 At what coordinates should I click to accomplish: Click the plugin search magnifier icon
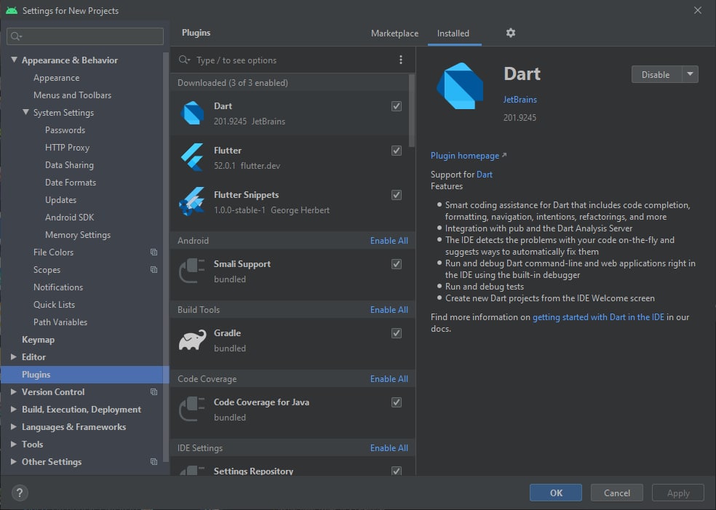[184, 60]
